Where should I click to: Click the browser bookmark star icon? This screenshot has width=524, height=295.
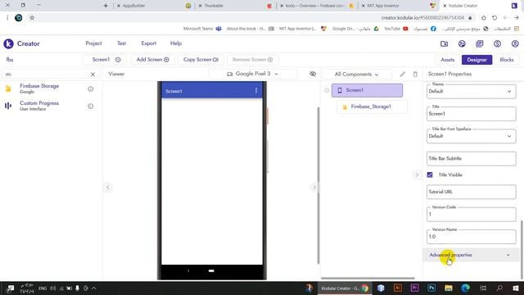point(32,18)
